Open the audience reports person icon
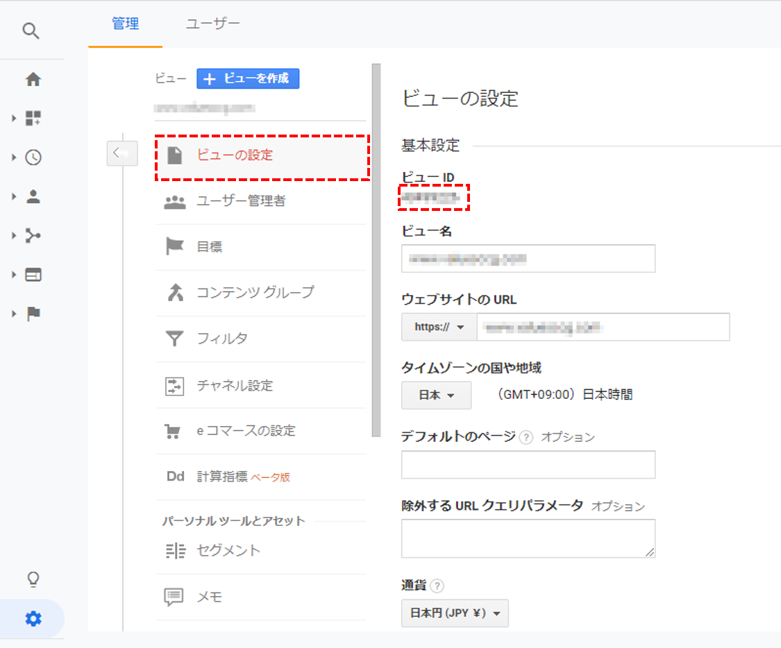This screenshot has height=648, width=781. pos(31,196)
